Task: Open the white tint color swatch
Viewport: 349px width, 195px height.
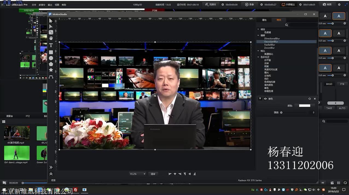Action: [x=304, y=106]
